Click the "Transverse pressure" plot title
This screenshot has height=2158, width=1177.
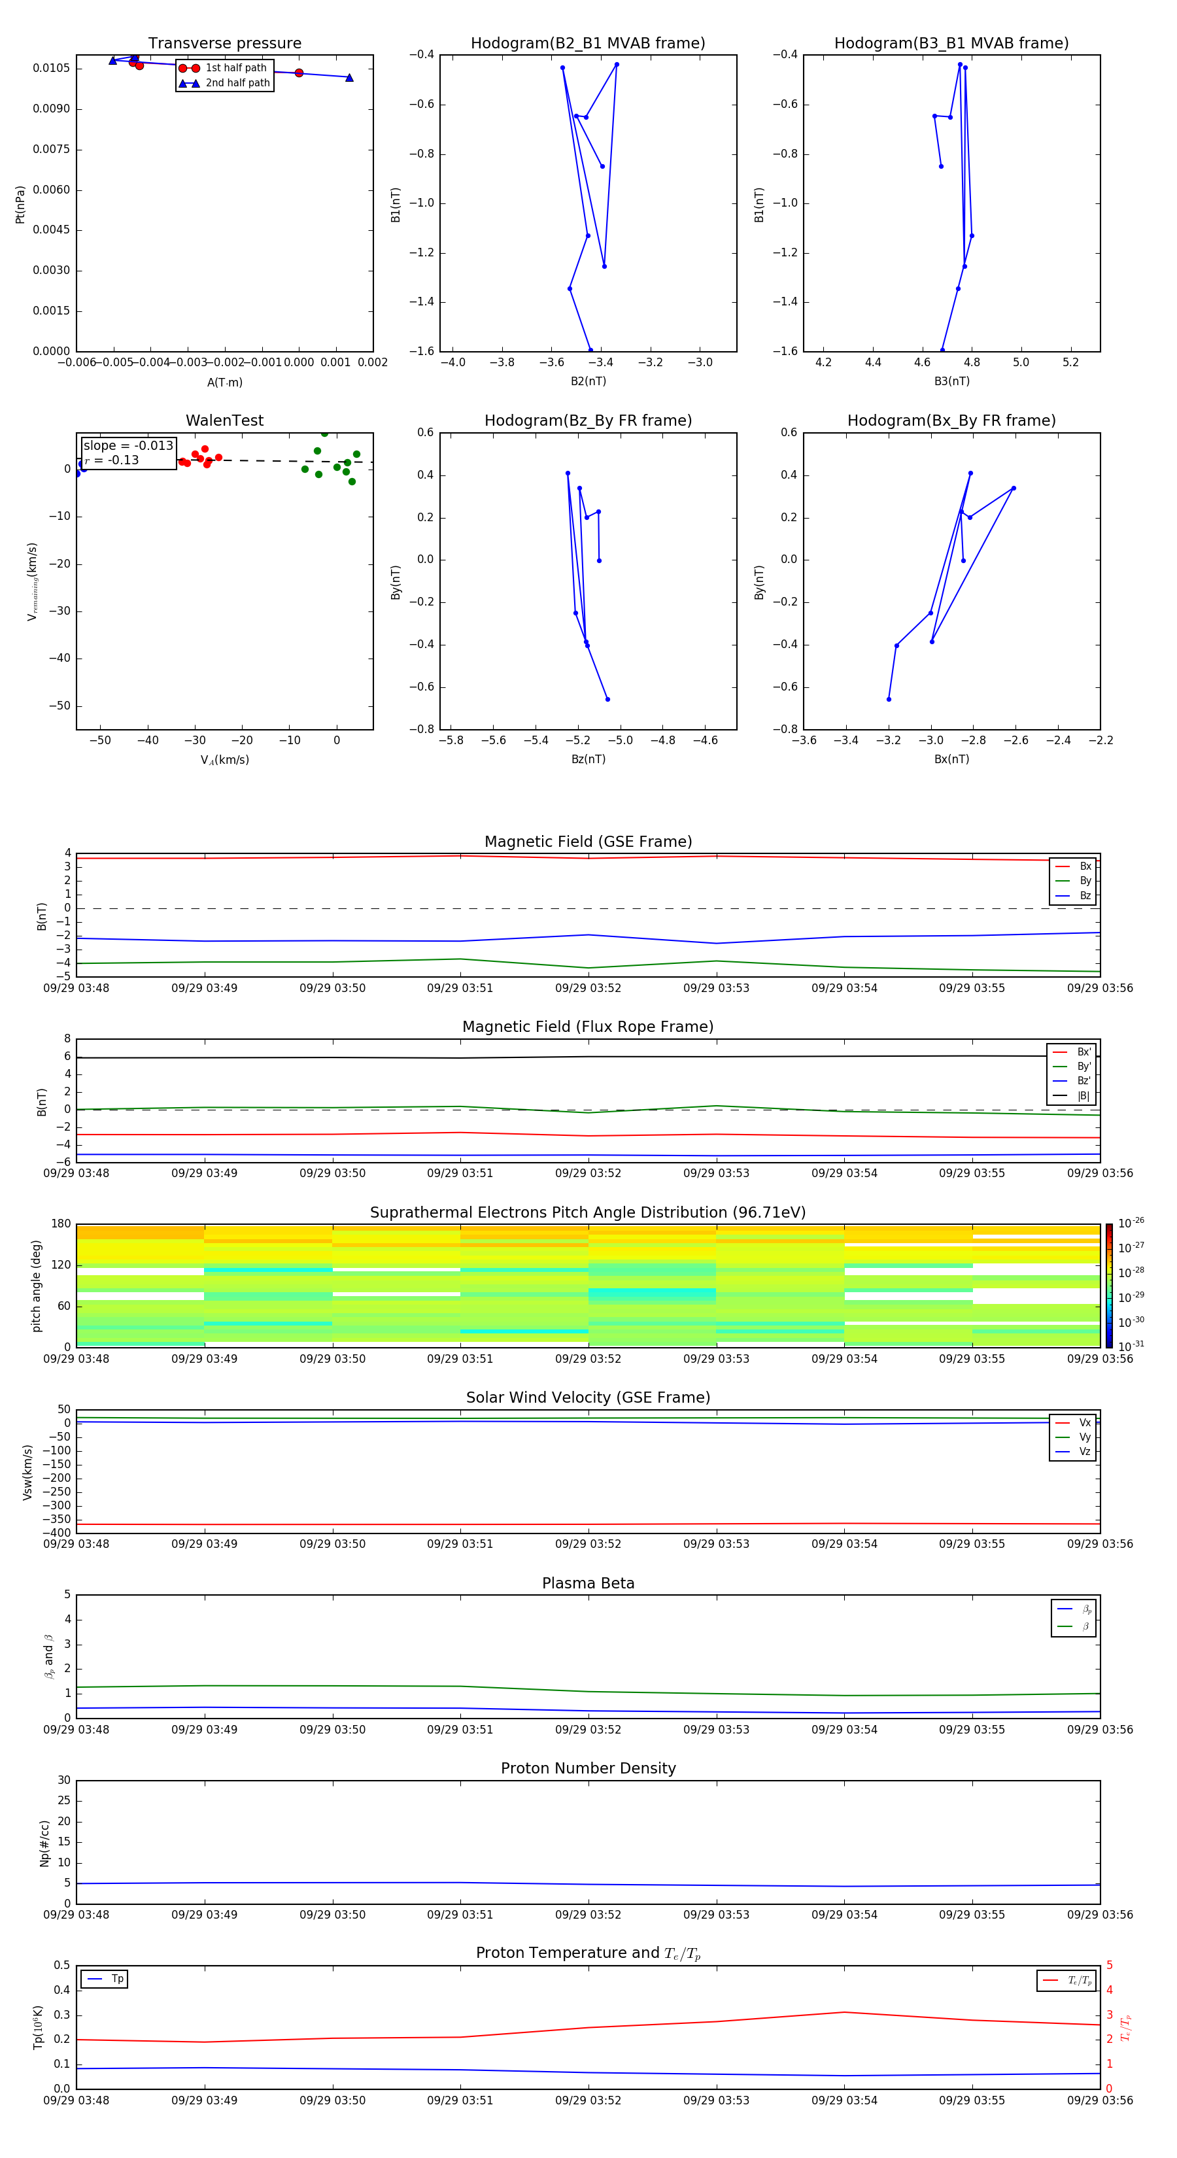pos(224,44)
